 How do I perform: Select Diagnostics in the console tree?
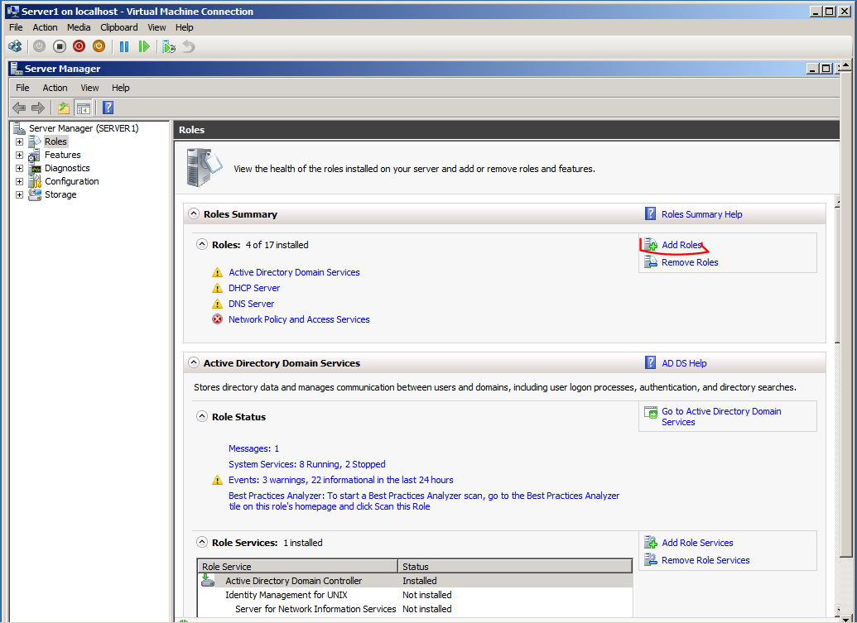point(67,168)
